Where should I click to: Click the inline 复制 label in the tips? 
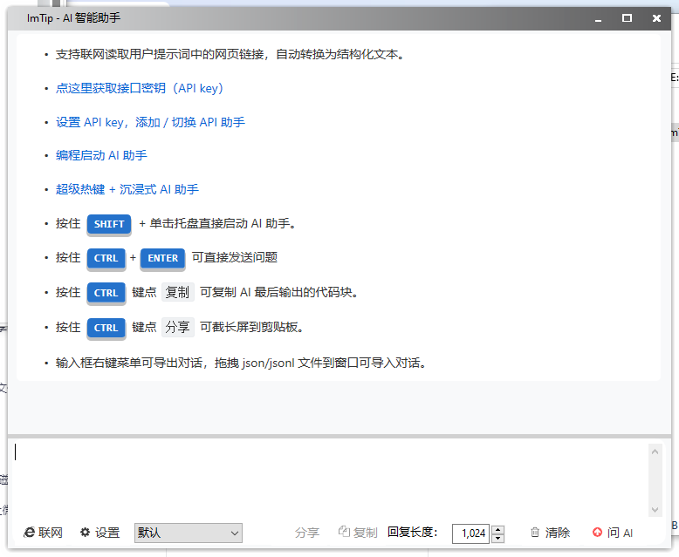click(177, 292)
